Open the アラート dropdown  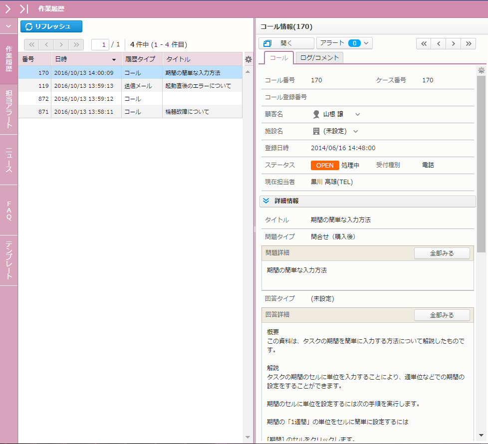click(x=344, y=43)
